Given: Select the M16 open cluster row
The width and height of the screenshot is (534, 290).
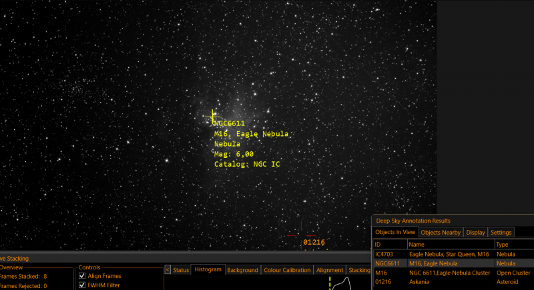Looking at the screenshot, I should point(454,273).
